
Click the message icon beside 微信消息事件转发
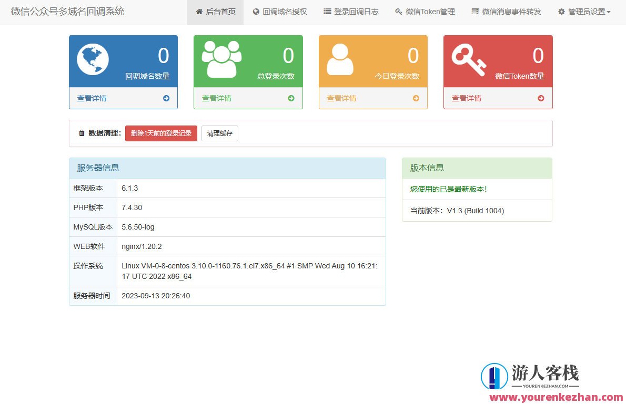coord(476,11)
